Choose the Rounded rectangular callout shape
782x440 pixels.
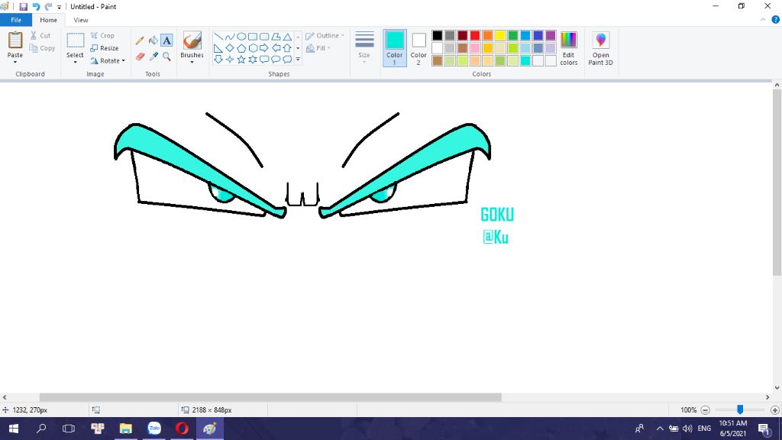pyautogui.click(x=264, y=60)
